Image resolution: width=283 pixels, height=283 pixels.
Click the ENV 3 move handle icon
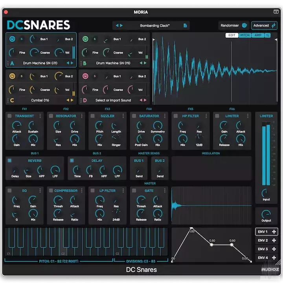coord(274,249)
